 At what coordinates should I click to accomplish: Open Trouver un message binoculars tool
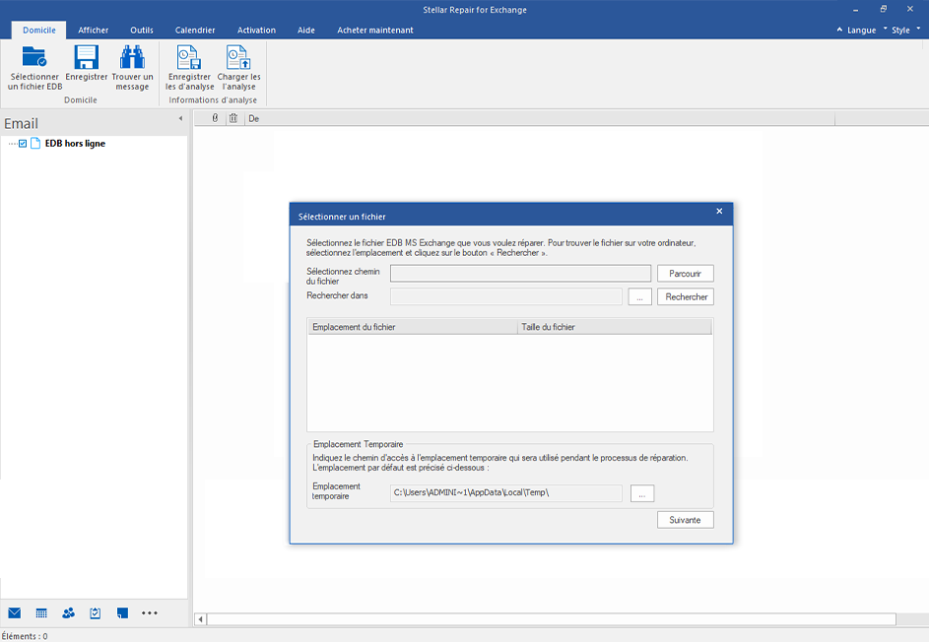pos(132,68)
